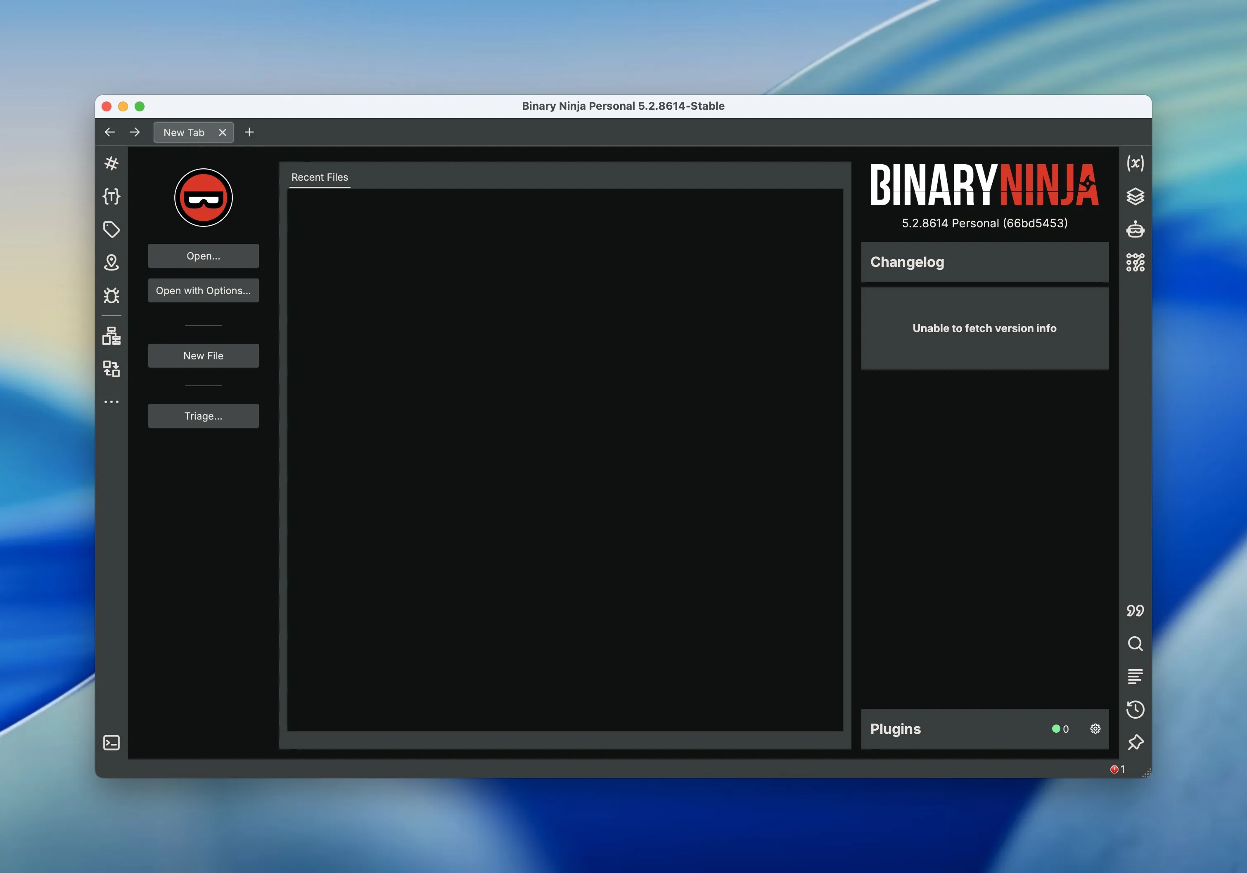Open the History clock sidebar icon

point(1135,710)
